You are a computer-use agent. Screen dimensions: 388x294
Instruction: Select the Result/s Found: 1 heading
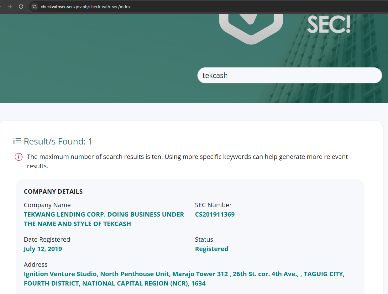[x=58, y=141]
